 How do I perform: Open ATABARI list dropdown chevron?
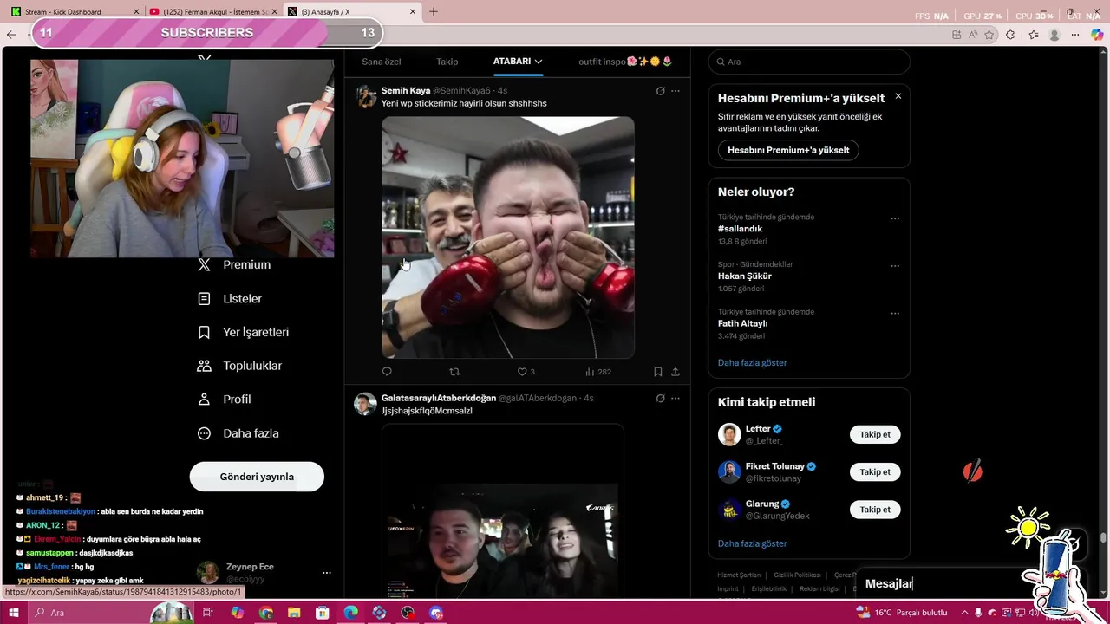(x=539, y=62)
